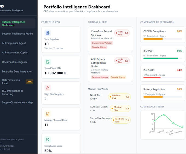The height and width of the screenshot is (154, 186).
Task: Select Document Intelligence in sidebar
Action: (x=14, y=62)
